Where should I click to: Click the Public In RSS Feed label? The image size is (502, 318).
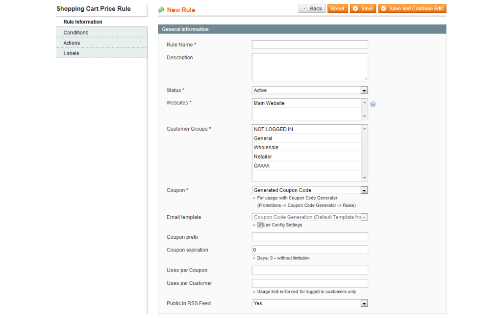coord(189,303)
